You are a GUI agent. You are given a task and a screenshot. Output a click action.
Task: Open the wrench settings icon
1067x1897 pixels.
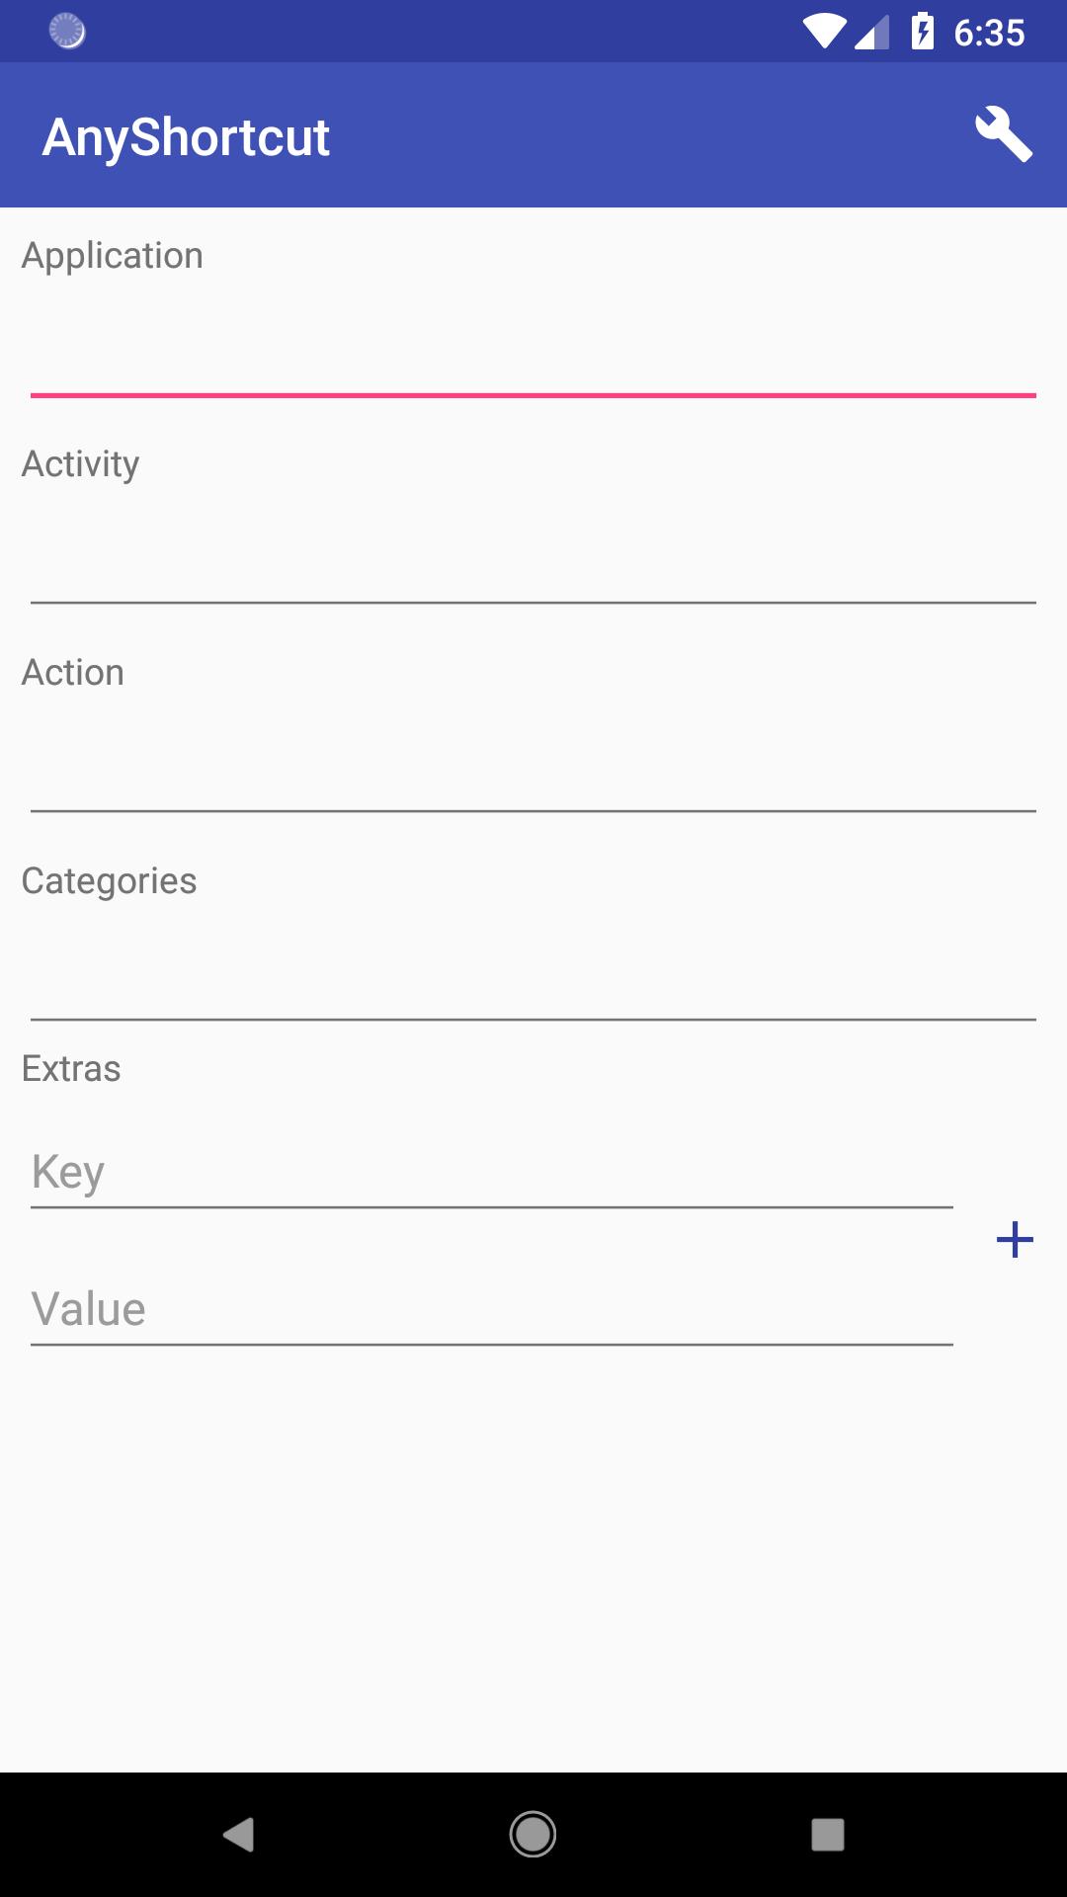point(1003,134)
